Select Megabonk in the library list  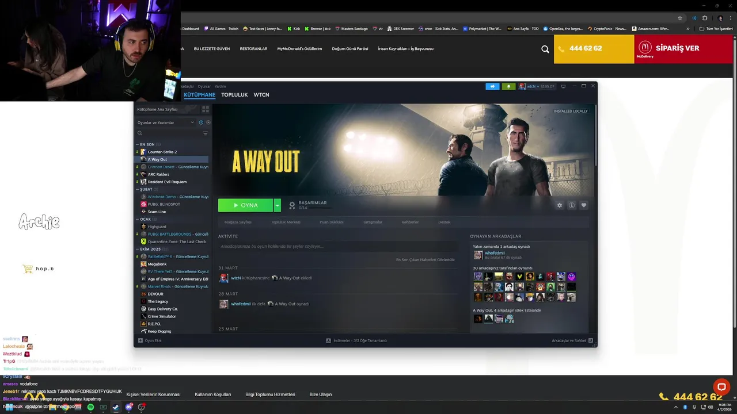[x=157, y=264]
